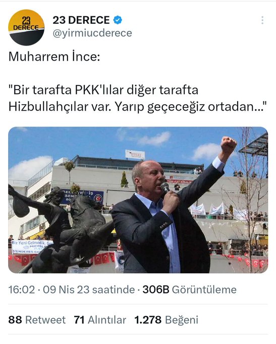
Task: Click the '09 Nis 23' date
Action: click(66, 289)
